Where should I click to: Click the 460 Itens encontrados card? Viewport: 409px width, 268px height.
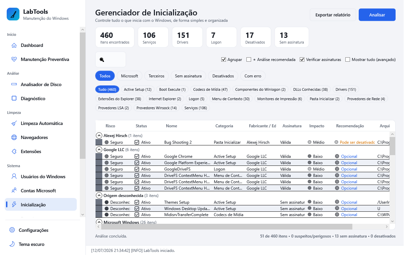coord(115,37)
